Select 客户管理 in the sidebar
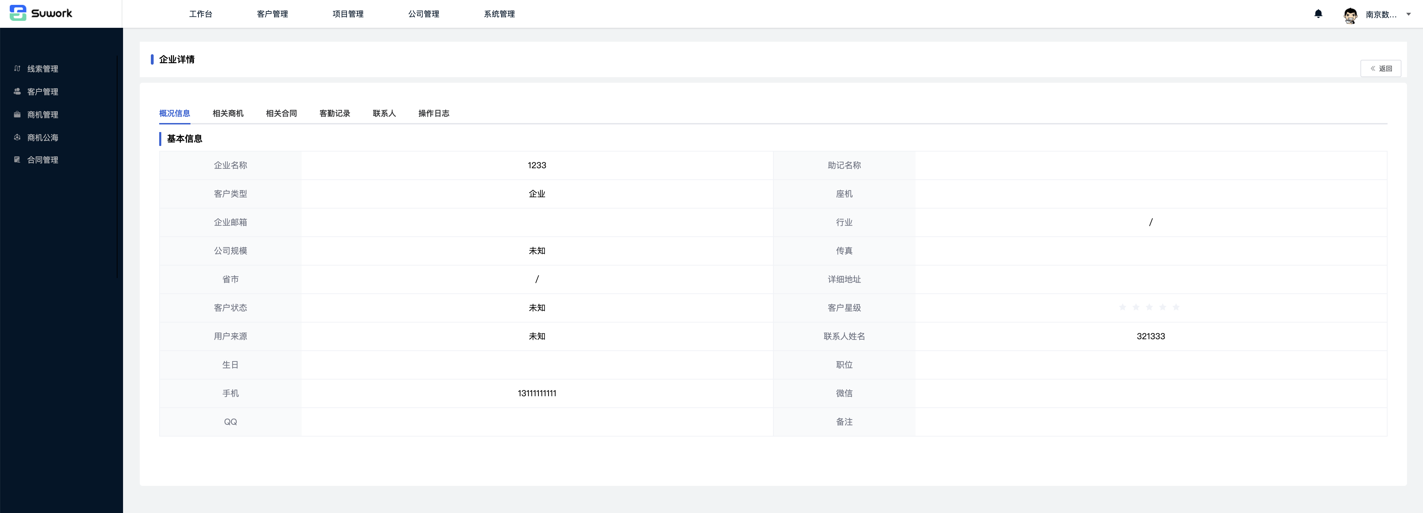Screen dimensions: 1423x513 [42, 92]
